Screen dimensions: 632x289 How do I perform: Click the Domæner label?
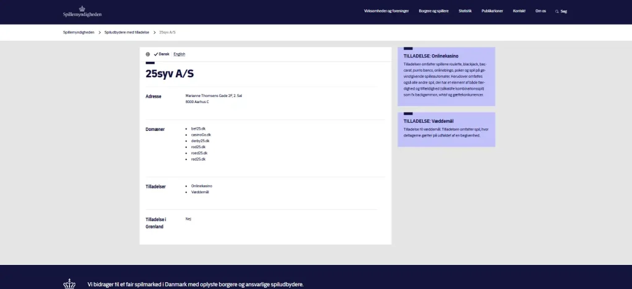(x=155, y=130)
